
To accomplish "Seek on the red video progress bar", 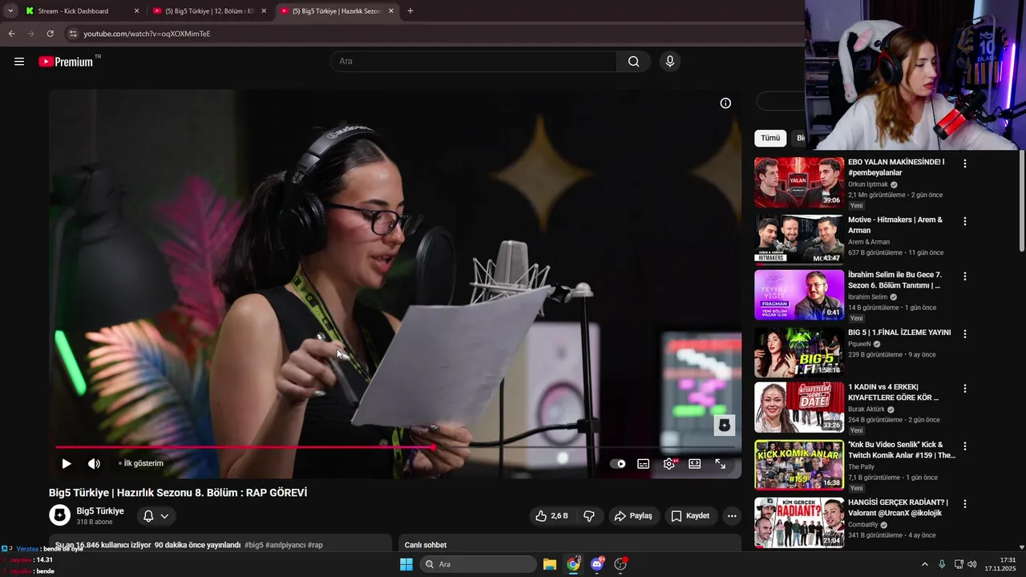I will click(395, 447).
